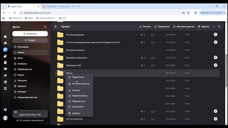Open browser apps grid in bookmarks bar
228x128 pixels.
[4, 18]
